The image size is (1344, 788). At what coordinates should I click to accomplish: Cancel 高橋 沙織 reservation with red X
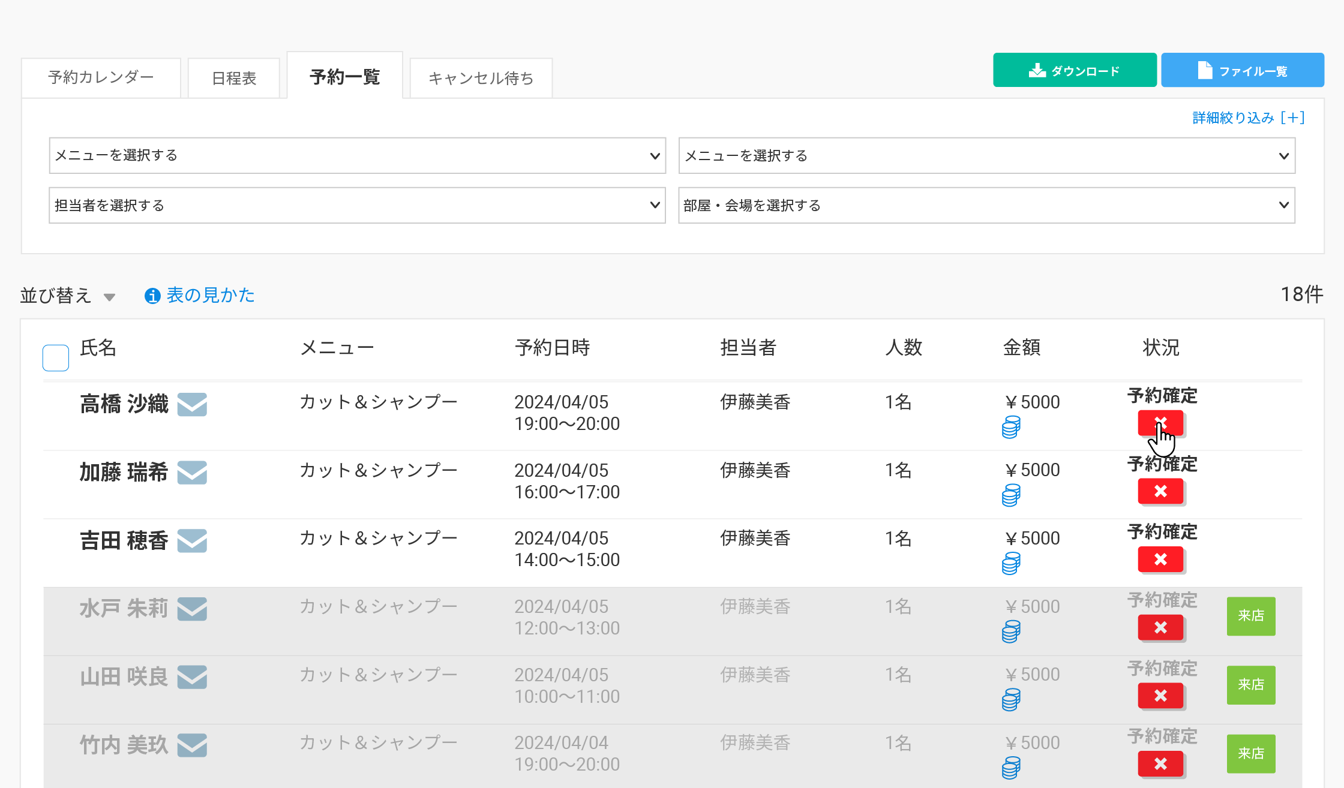click(1160, 423)
